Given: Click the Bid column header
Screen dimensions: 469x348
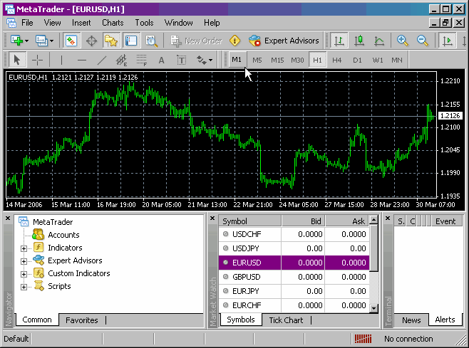Looking at the screenshot, I should click(303, 221).
